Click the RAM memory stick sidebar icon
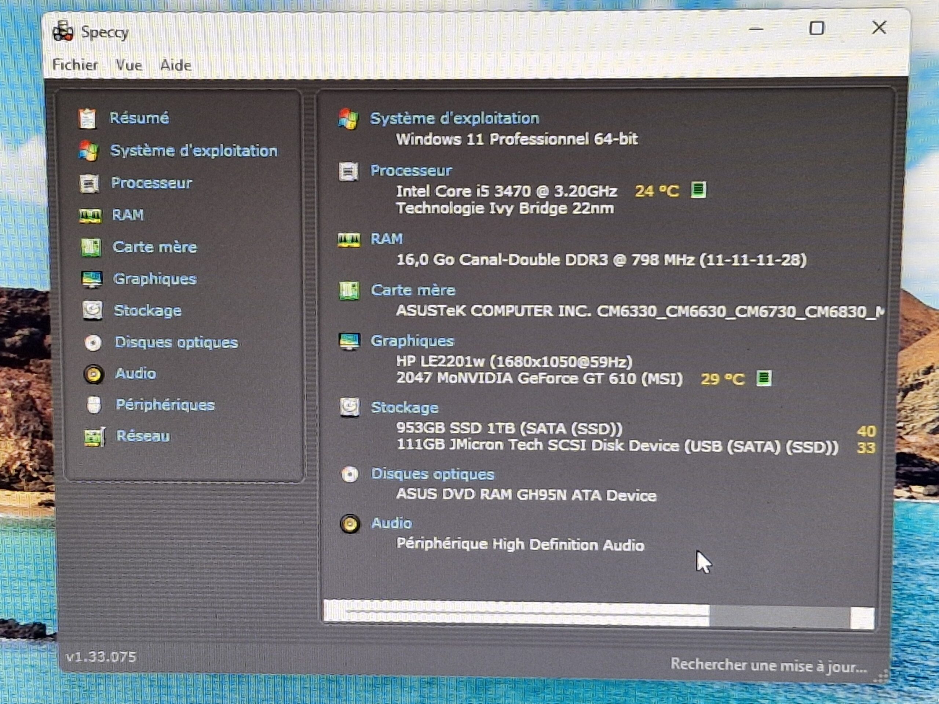This screenshot has height=704, width=939. (90, 216)
